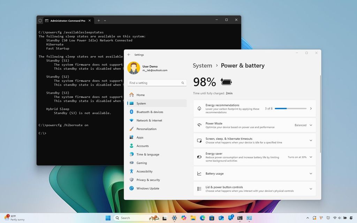This screenshot has width=357, height=223.
Task: Click the System breadcrumb link
Action: tap(202, 66)
